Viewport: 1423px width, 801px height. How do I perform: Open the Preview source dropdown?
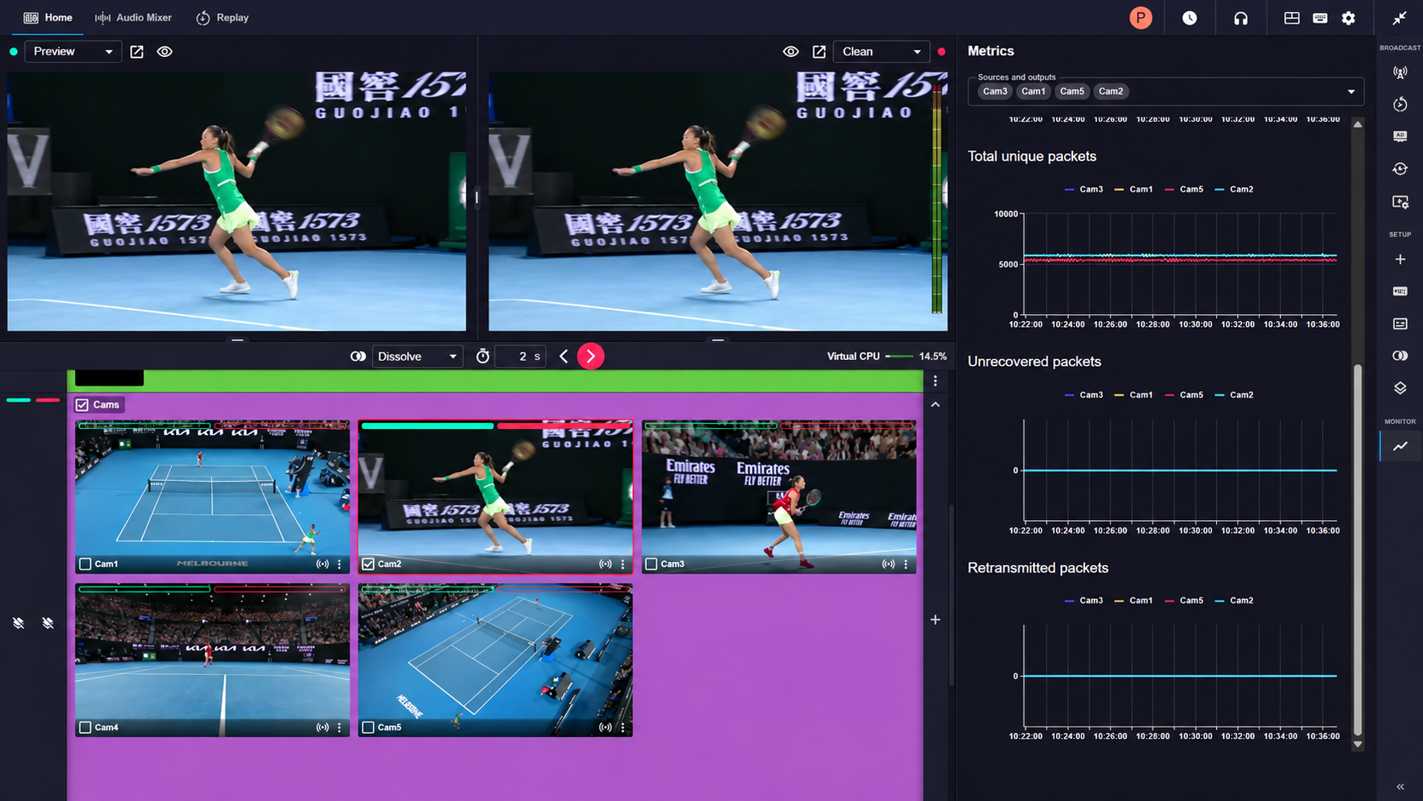(x=72, y=52)
